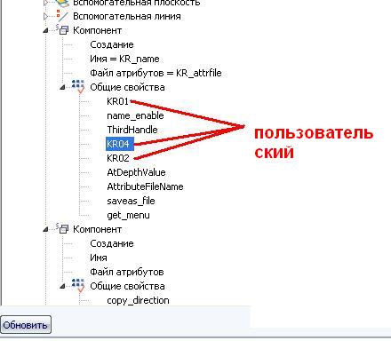
Task: Select Файл атрибутов row without value
Action: 127,272
